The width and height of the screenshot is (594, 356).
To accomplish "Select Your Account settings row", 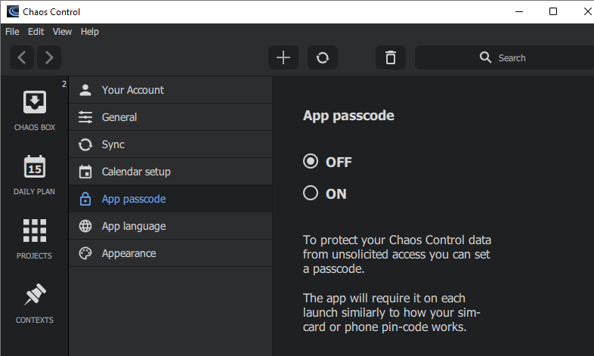I will click(171, 90).
